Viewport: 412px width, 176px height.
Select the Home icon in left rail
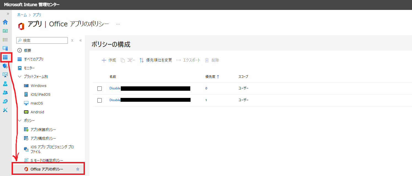click(x=5, y=22)
